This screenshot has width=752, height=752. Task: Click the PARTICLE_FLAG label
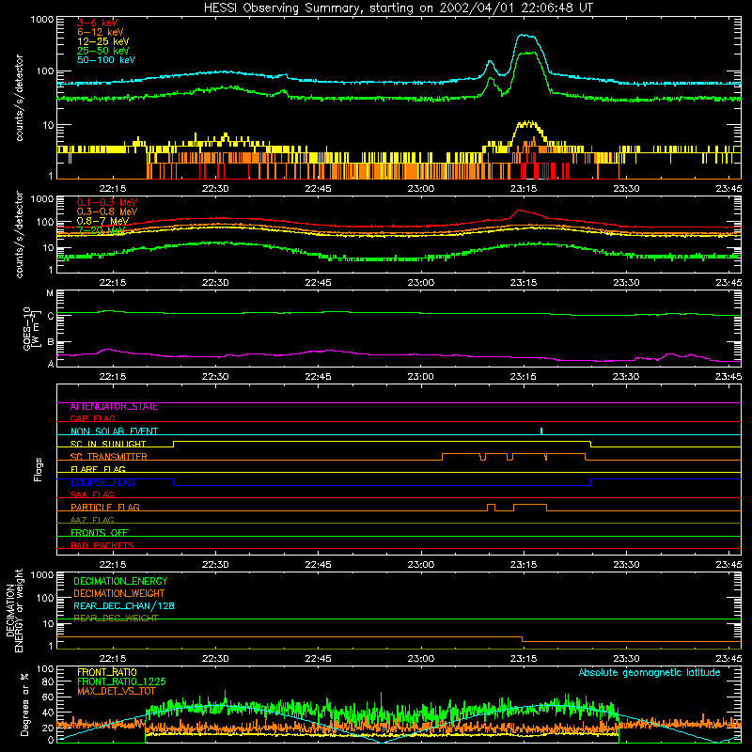click(105, 508)
